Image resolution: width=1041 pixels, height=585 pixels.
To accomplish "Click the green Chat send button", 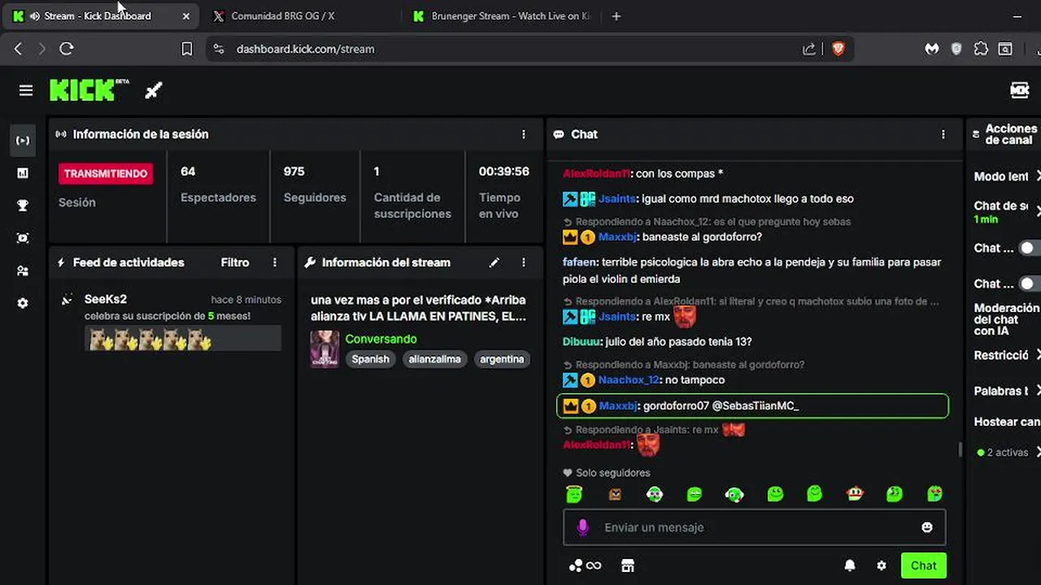I will coord(923,565).
